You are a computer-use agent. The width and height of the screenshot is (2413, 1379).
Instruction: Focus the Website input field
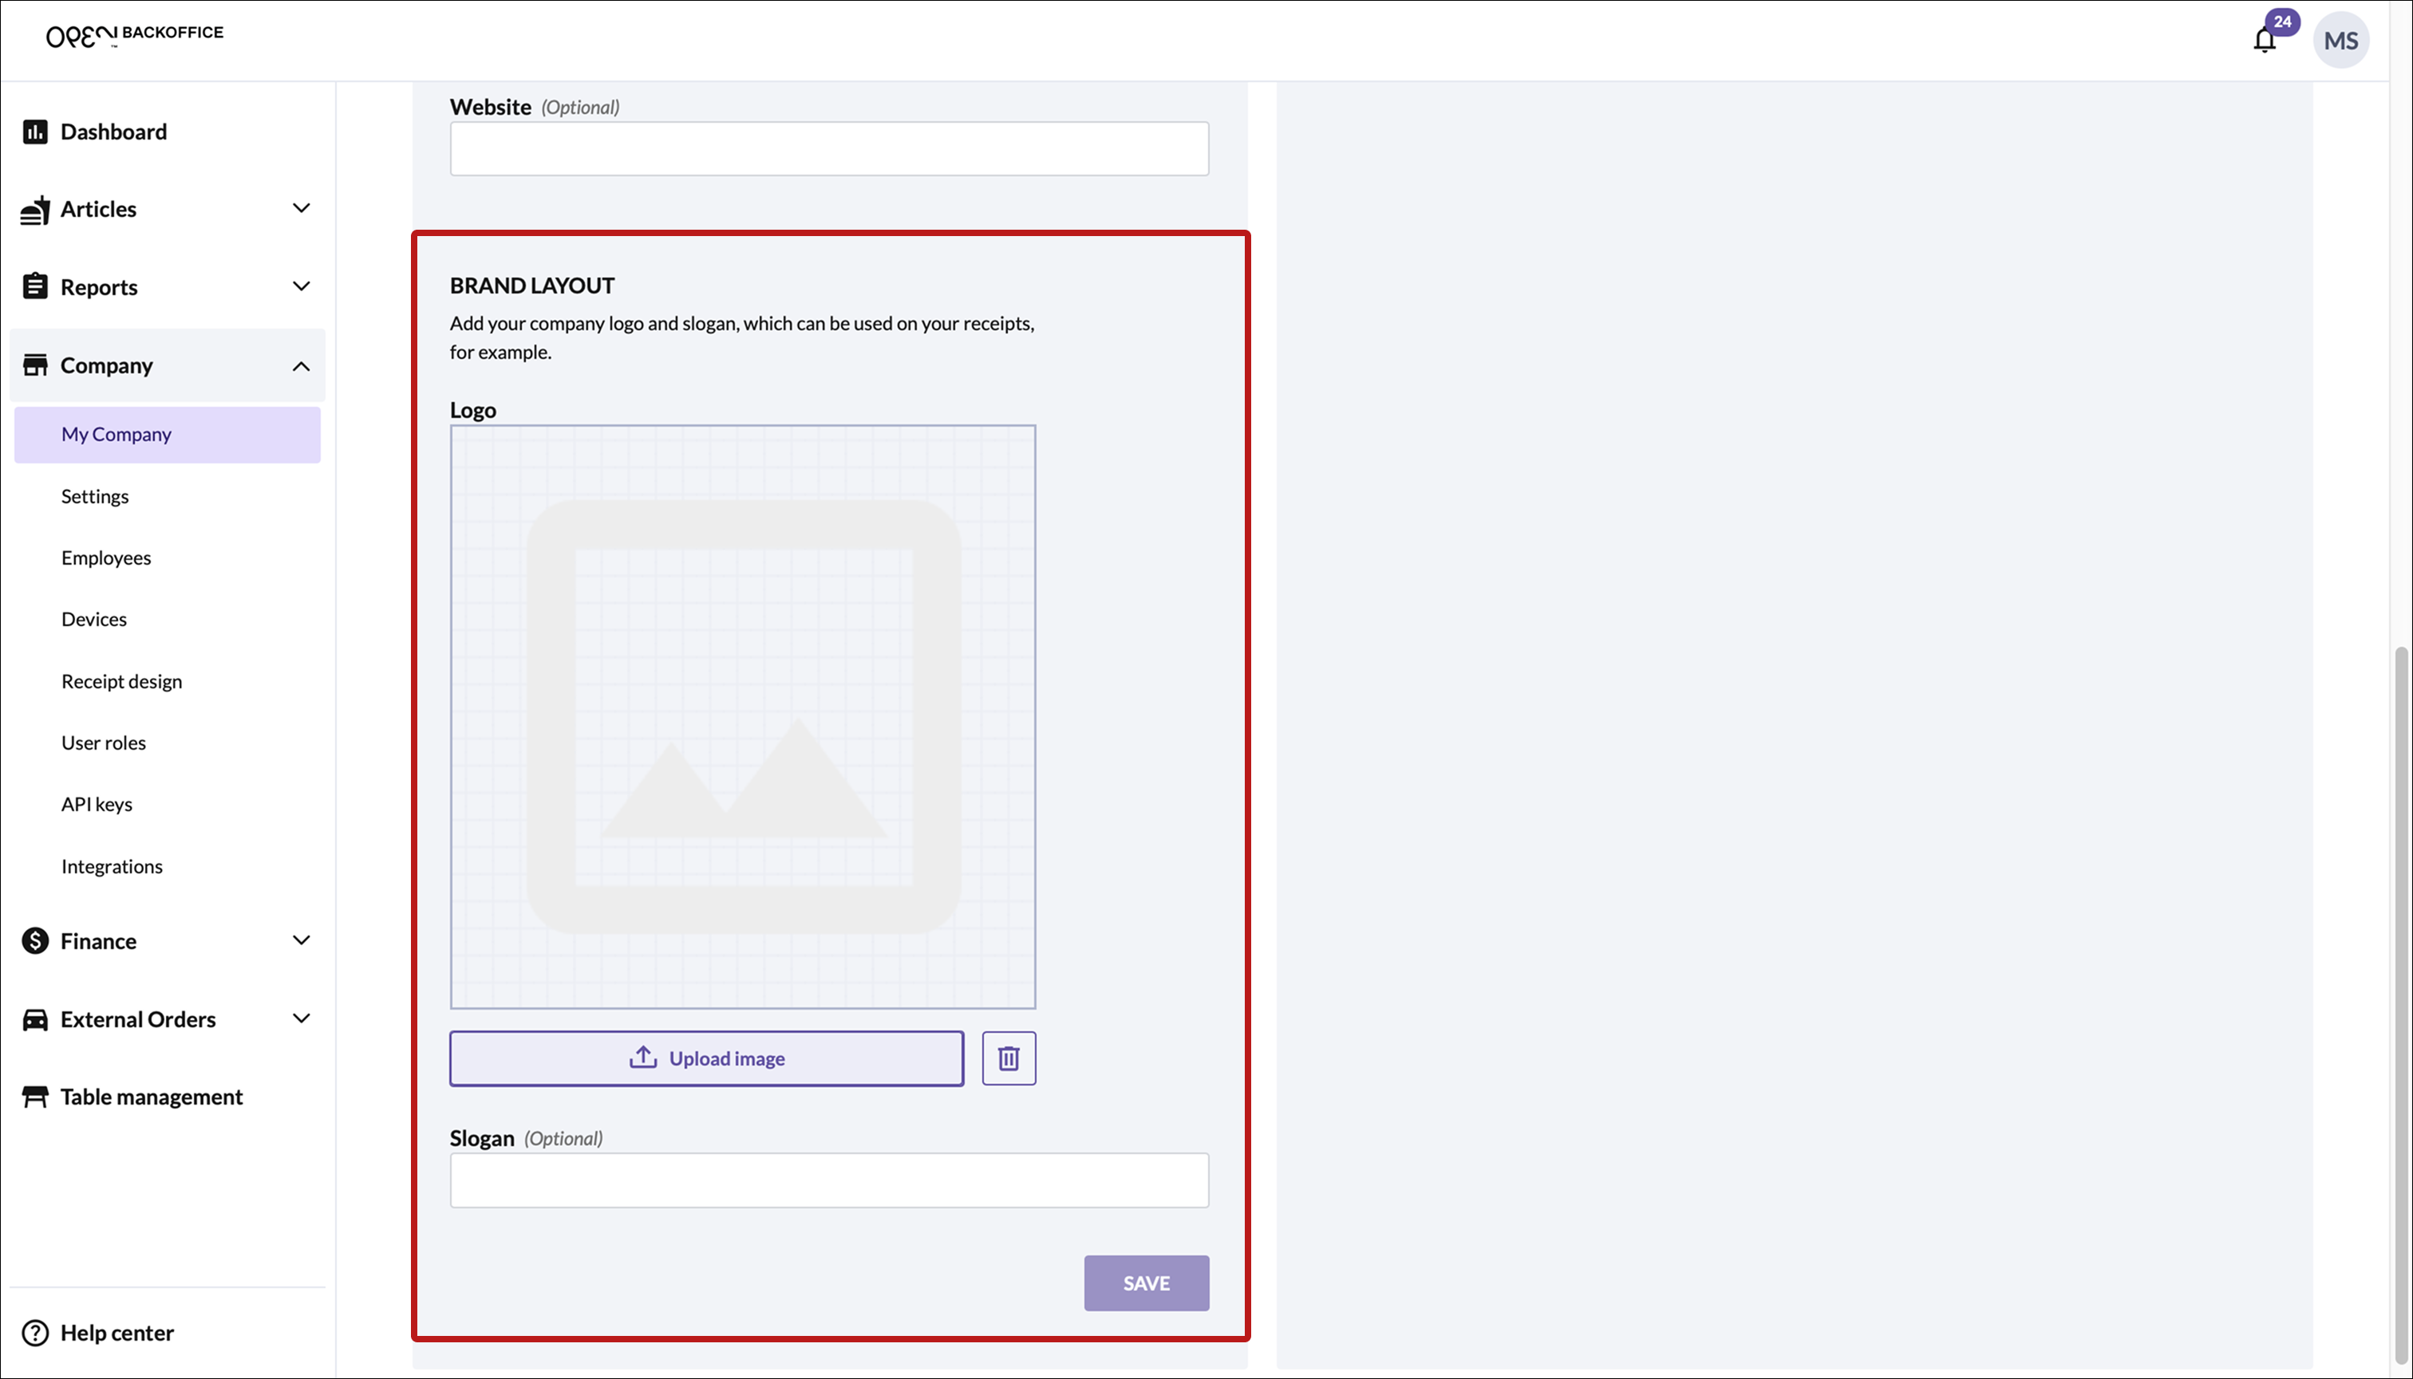829,148
